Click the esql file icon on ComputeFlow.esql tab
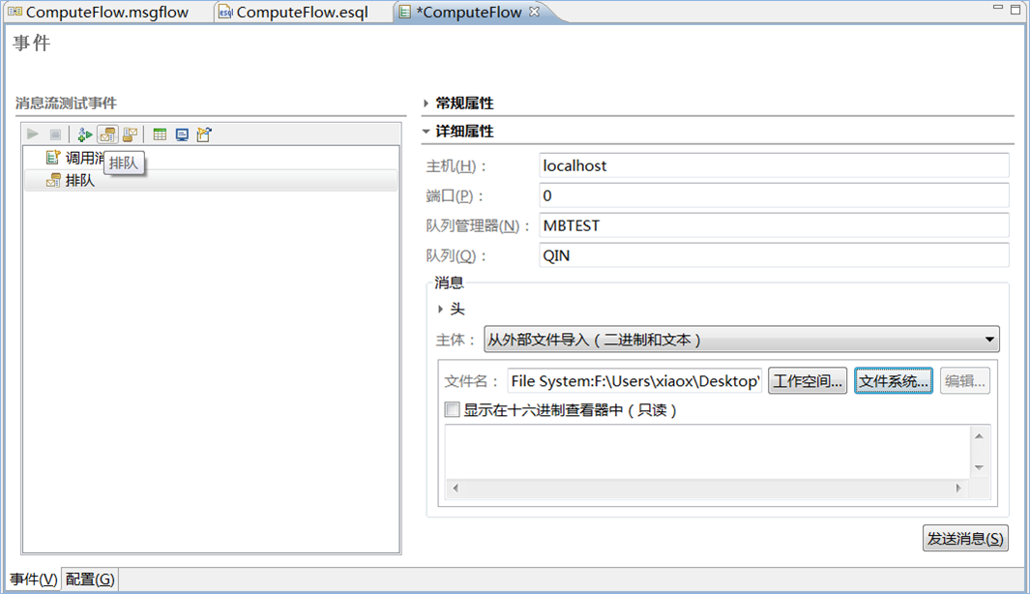The height and width of the screenshot is (594, 1030). (225, 12)
